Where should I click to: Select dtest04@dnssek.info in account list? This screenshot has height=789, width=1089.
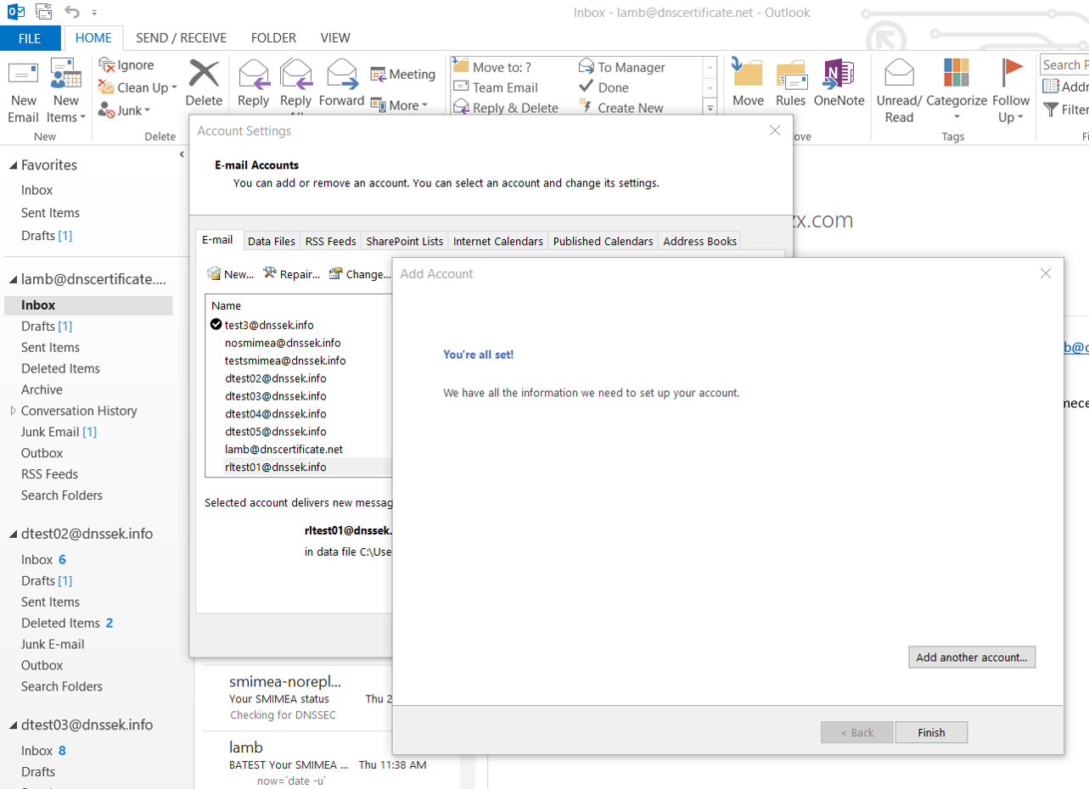[275, 413]
